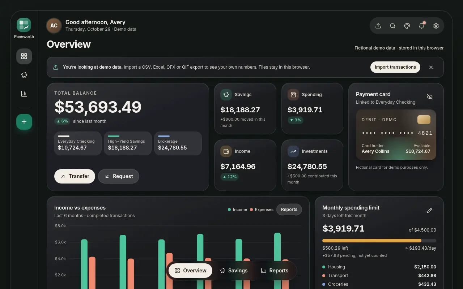The width and height of the screenshot is (463, 289).
Task: Open the Savings piggy bank sidebar icon
Action: [24, 75]
